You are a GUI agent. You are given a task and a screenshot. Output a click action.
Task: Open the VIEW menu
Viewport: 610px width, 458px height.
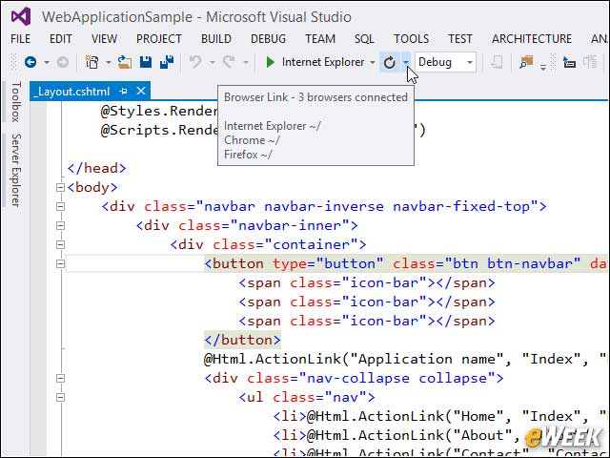coord(104,39)
